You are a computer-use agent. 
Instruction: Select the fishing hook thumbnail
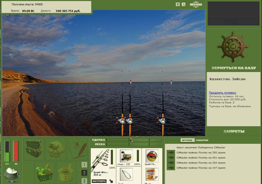(x=126, y=175)
